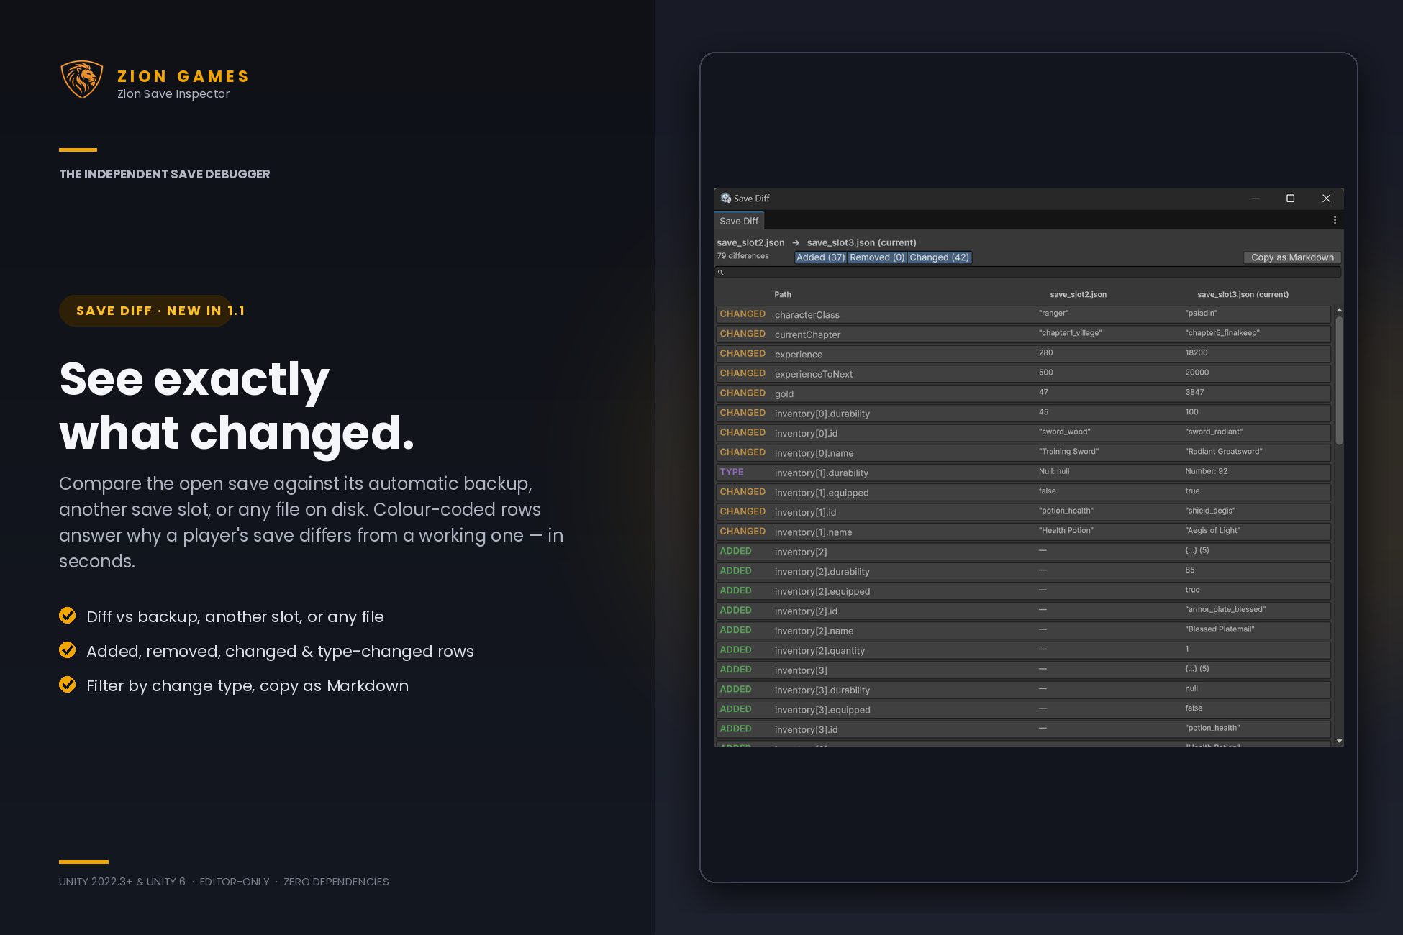Select the Save Diff tab

[739, 221]
